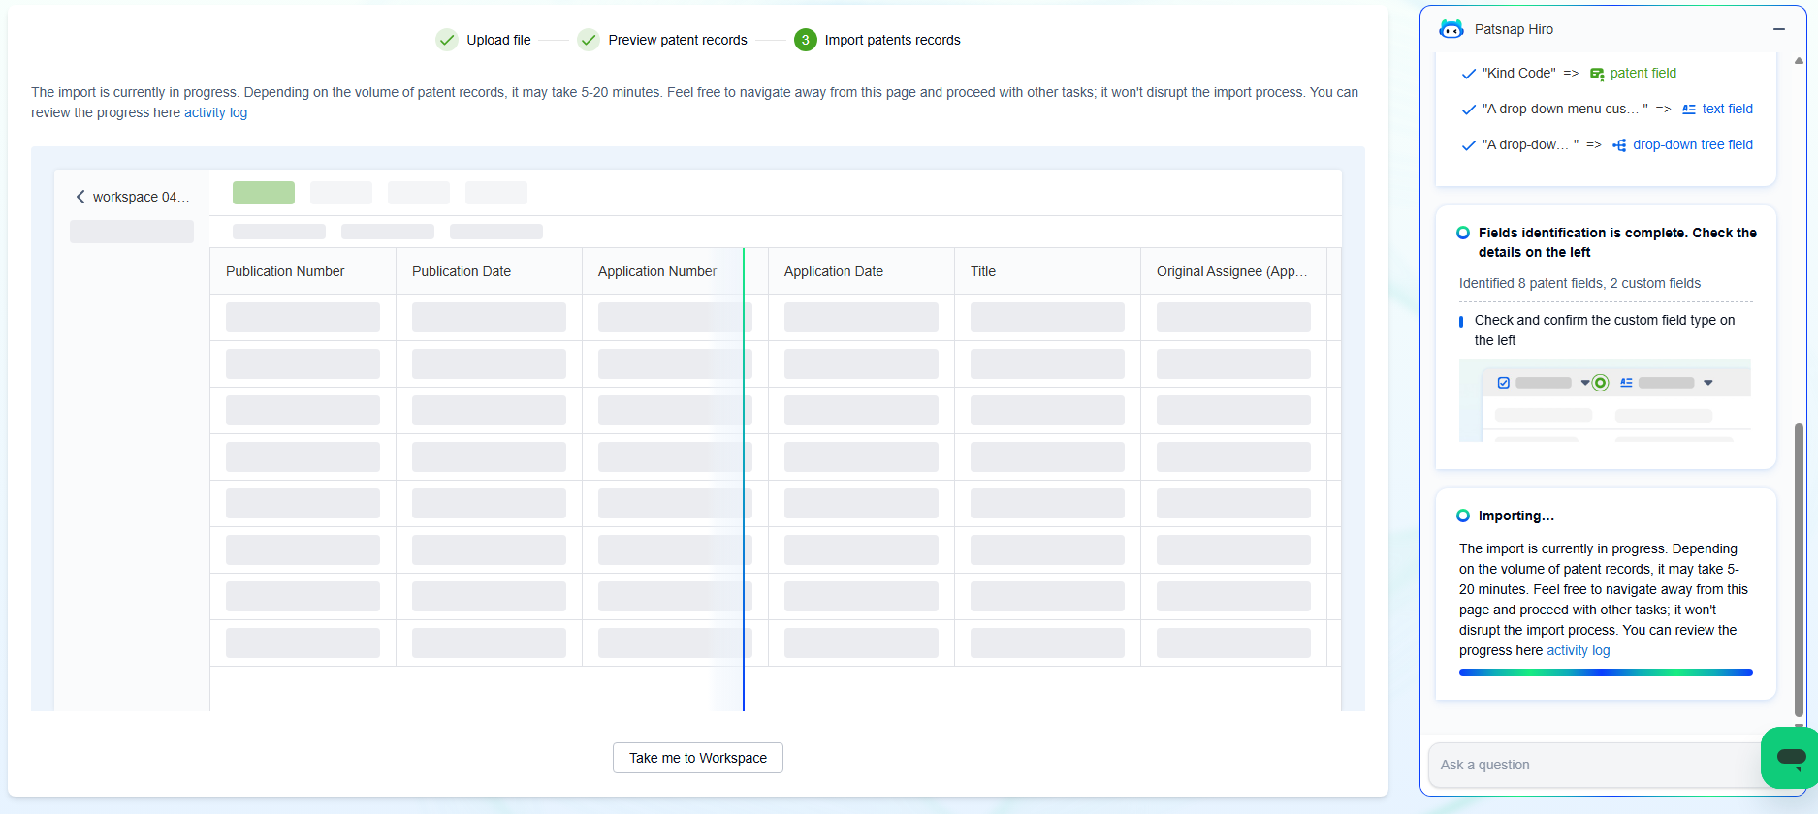Click the green radio circle in preview

point(1601,383)
